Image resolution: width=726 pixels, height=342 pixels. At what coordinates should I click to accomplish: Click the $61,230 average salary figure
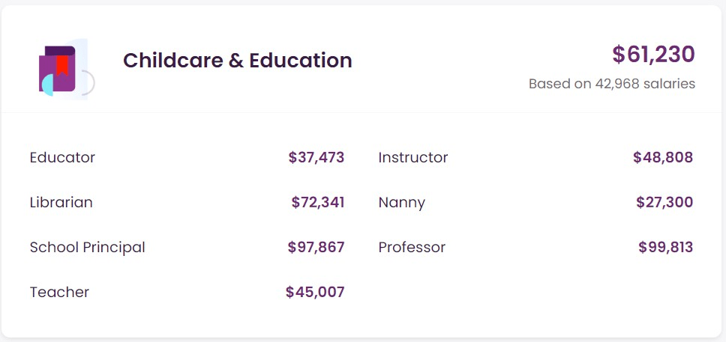(x=653, y=54)
